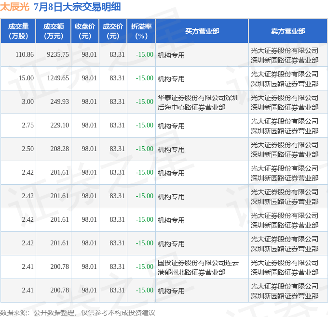328x317 pixels.
Task: Click the 收盘价(元) column header
Action: pyautogui.click(x=85, y=31)
